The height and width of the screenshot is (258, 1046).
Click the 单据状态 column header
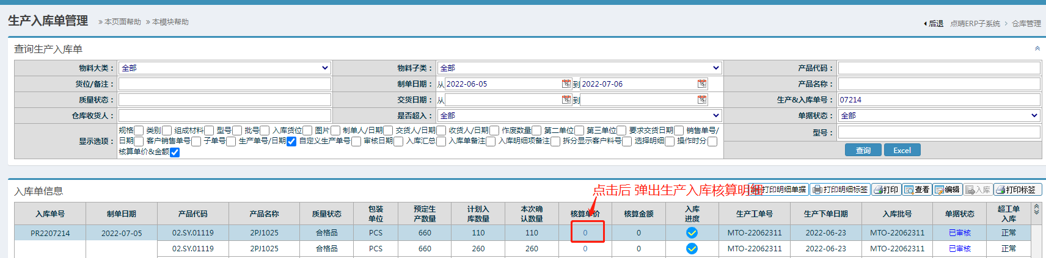960,213
